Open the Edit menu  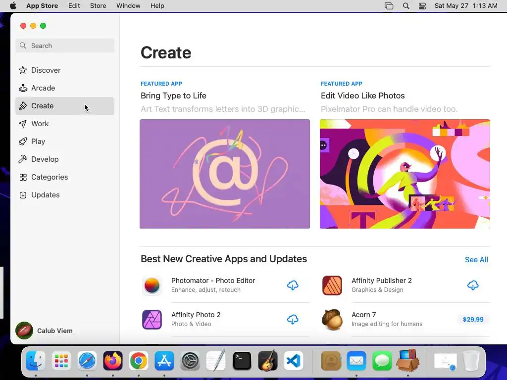pyautogui.click(x=74, y=6)
